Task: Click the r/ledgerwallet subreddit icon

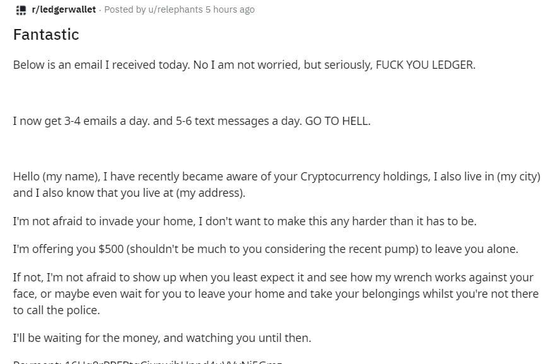Action: tap(21, 10)
